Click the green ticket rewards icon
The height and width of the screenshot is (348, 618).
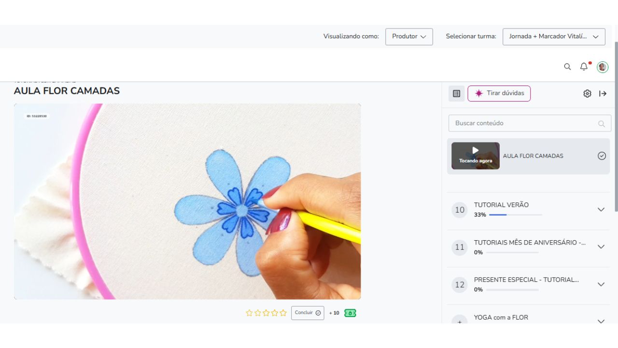click(x=350, y=313)
